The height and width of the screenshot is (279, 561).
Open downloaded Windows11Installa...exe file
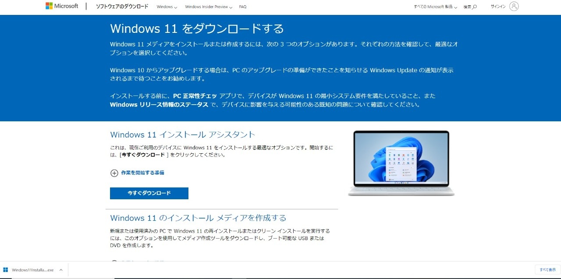[32, 270]
